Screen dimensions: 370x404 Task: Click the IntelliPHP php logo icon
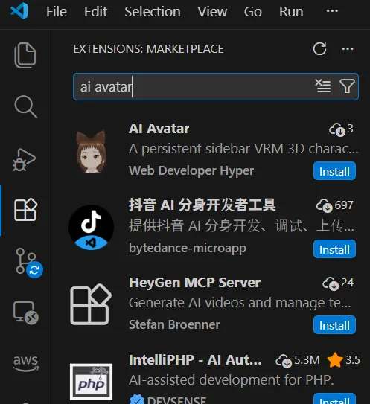click(x=91, y=382)
